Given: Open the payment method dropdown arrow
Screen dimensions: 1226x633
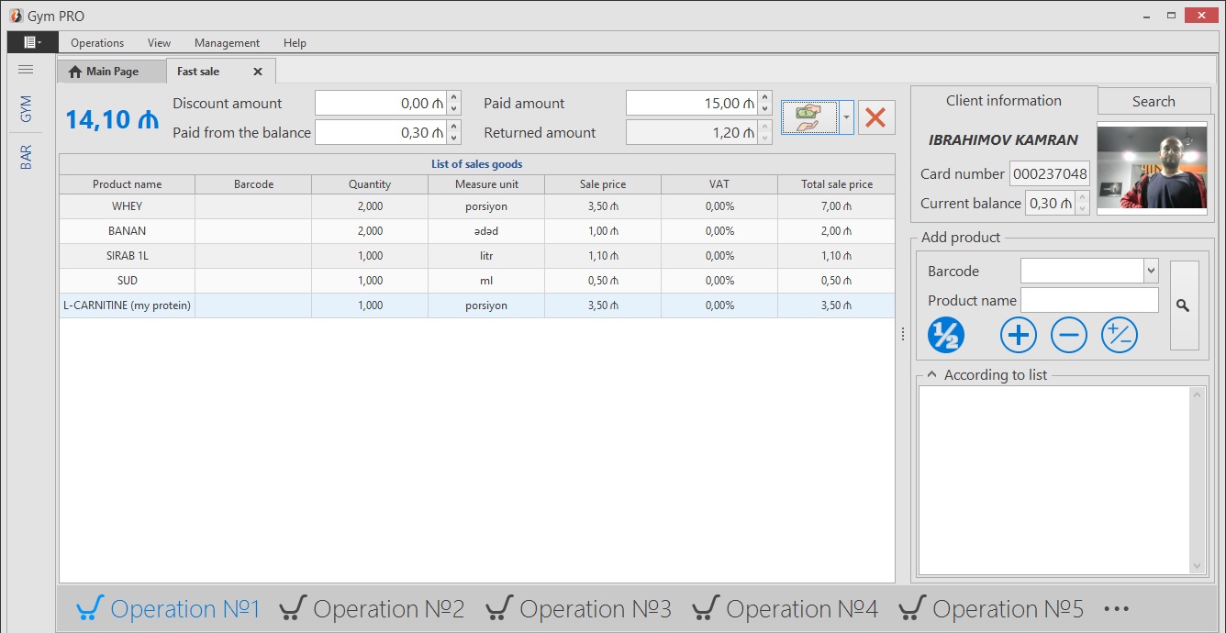Looking at the screenshot, I should tap(846, 118).
